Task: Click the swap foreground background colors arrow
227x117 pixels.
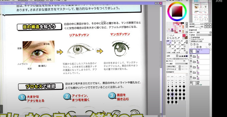Action: [186, 35]
